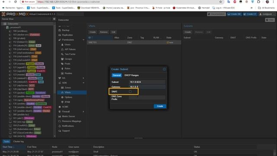Open the IPAM menu item under SDN
277x156 pixels.
[x=67, y=102]
